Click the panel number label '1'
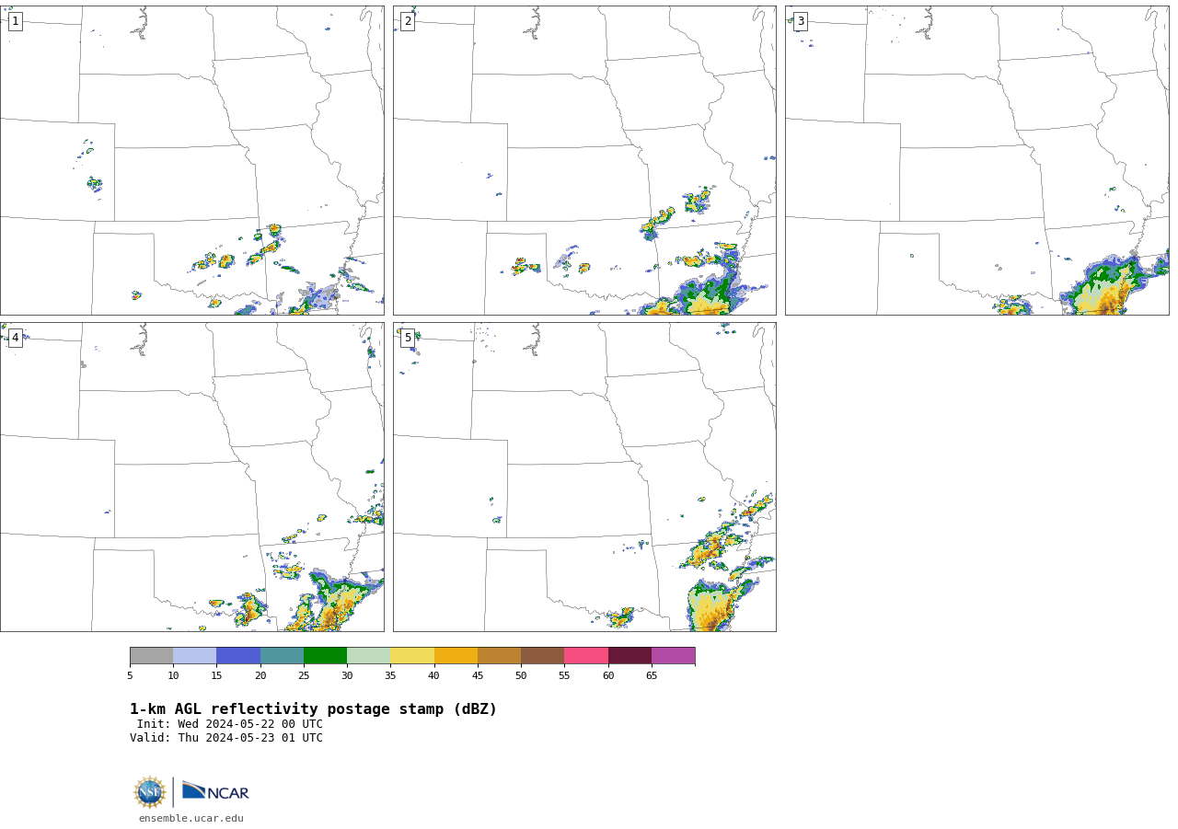 tap(15, 21)
